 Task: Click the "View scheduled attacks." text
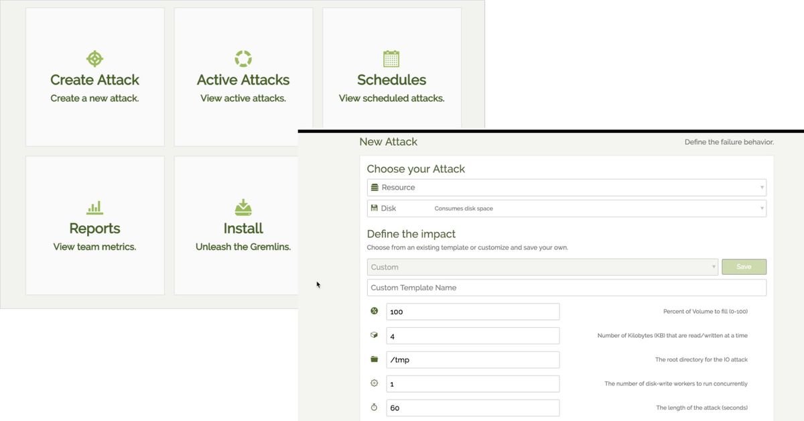tap(391, 99)
